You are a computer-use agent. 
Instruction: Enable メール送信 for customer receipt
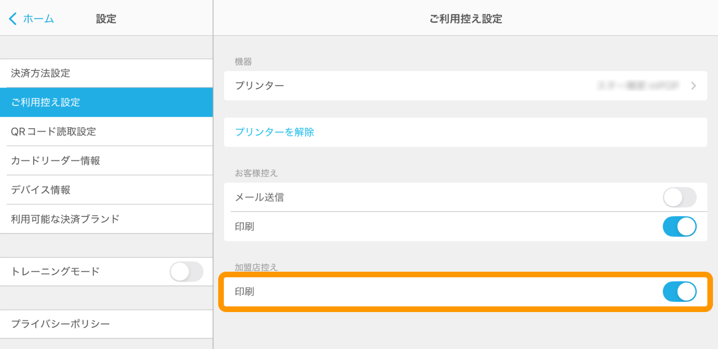click(679, 197)
